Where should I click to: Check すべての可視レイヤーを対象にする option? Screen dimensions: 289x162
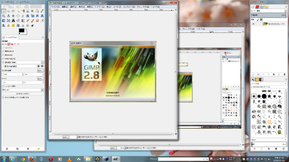coord(3,97)
